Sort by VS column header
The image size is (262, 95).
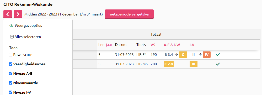[x=153, y=45]
